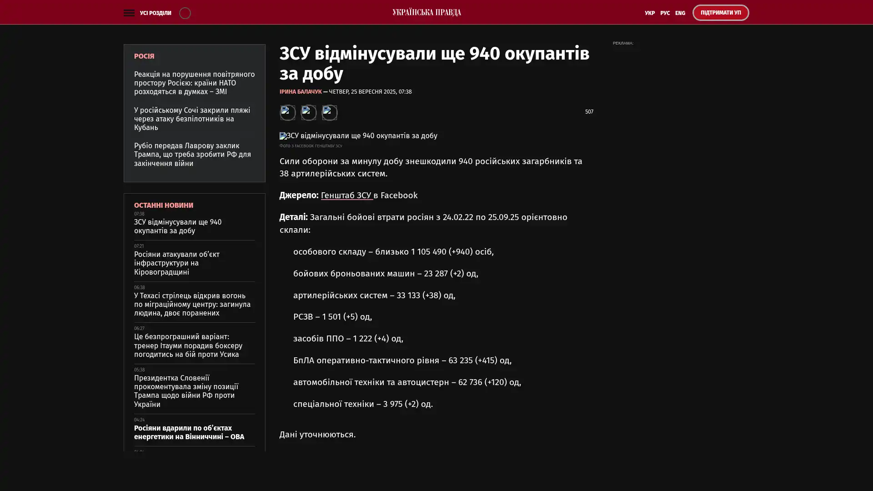Open Texas shooter migration center story
873x491 pixels.
192,304
